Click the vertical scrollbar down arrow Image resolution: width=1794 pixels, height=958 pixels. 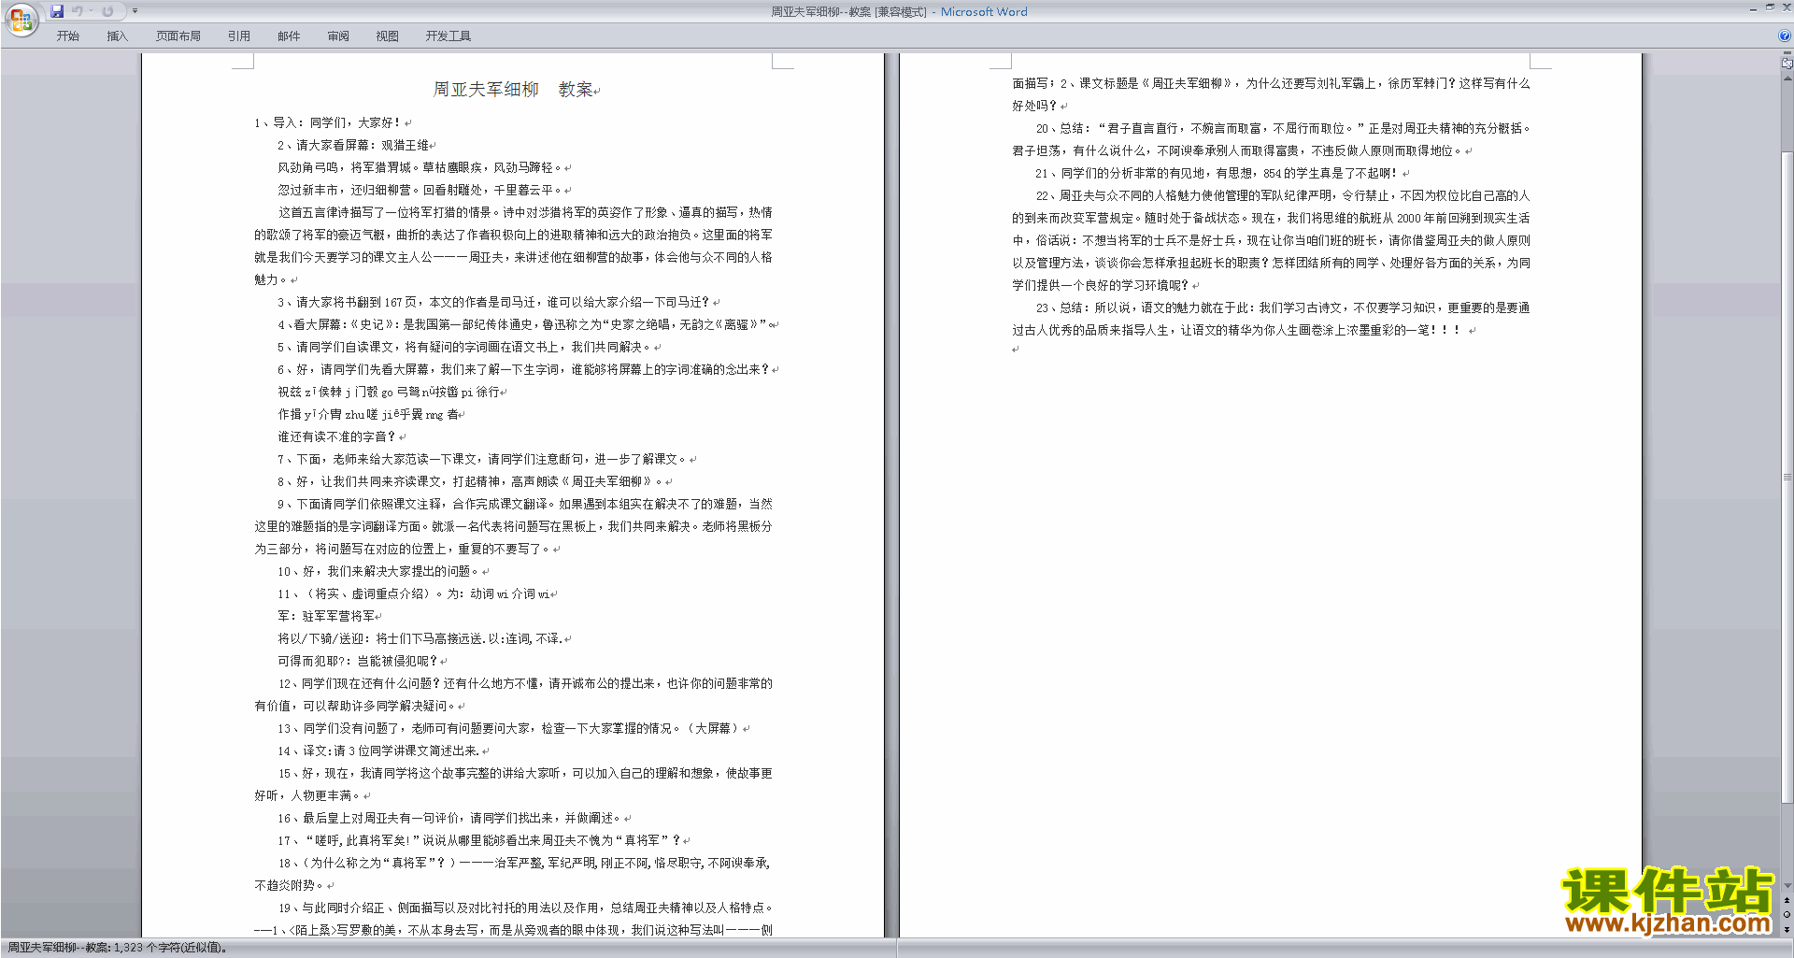point(1787,886)
